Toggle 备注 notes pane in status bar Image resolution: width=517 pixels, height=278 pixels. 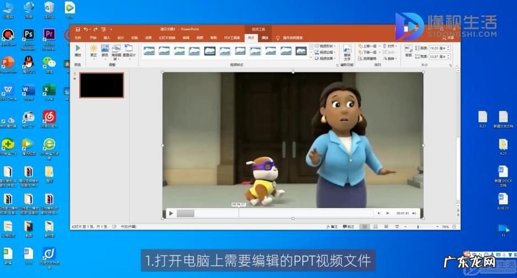coord(332,227)
